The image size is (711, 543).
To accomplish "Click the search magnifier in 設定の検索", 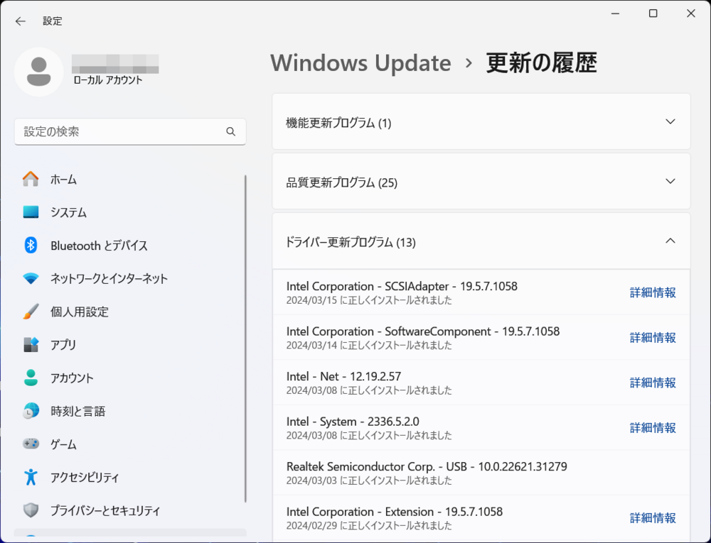I will [230, 131].
